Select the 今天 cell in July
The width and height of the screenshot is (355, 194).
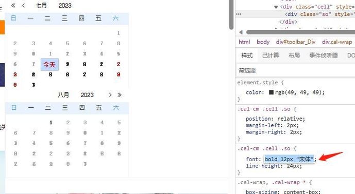point(49,65)
